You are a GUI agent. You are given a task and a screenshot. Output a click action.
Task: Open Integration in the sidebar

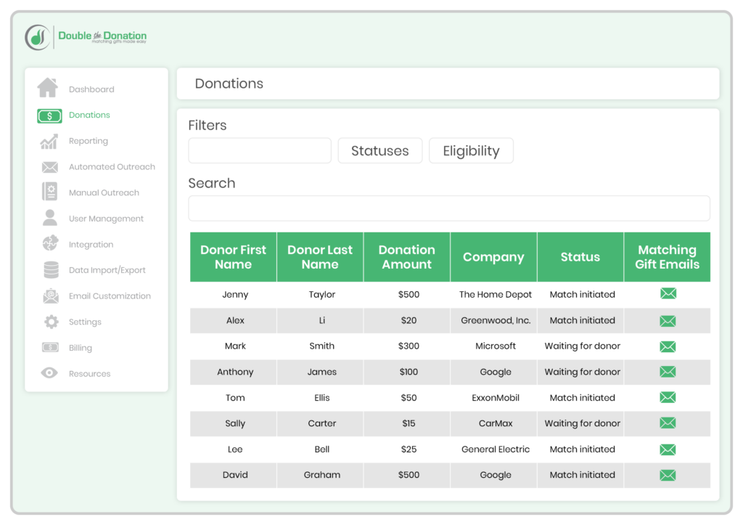pos(91,245)
